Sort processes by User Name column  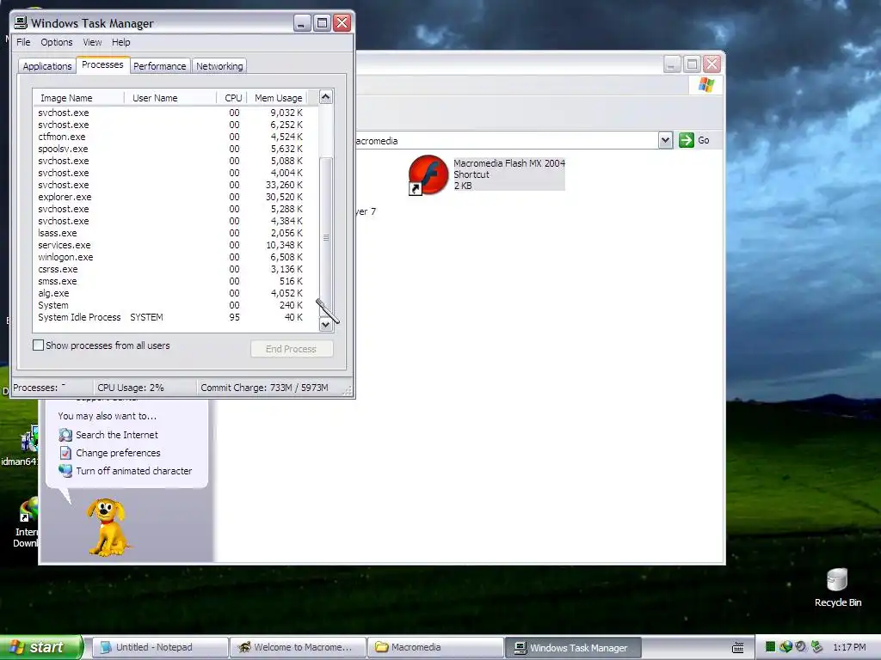(170, 98)
